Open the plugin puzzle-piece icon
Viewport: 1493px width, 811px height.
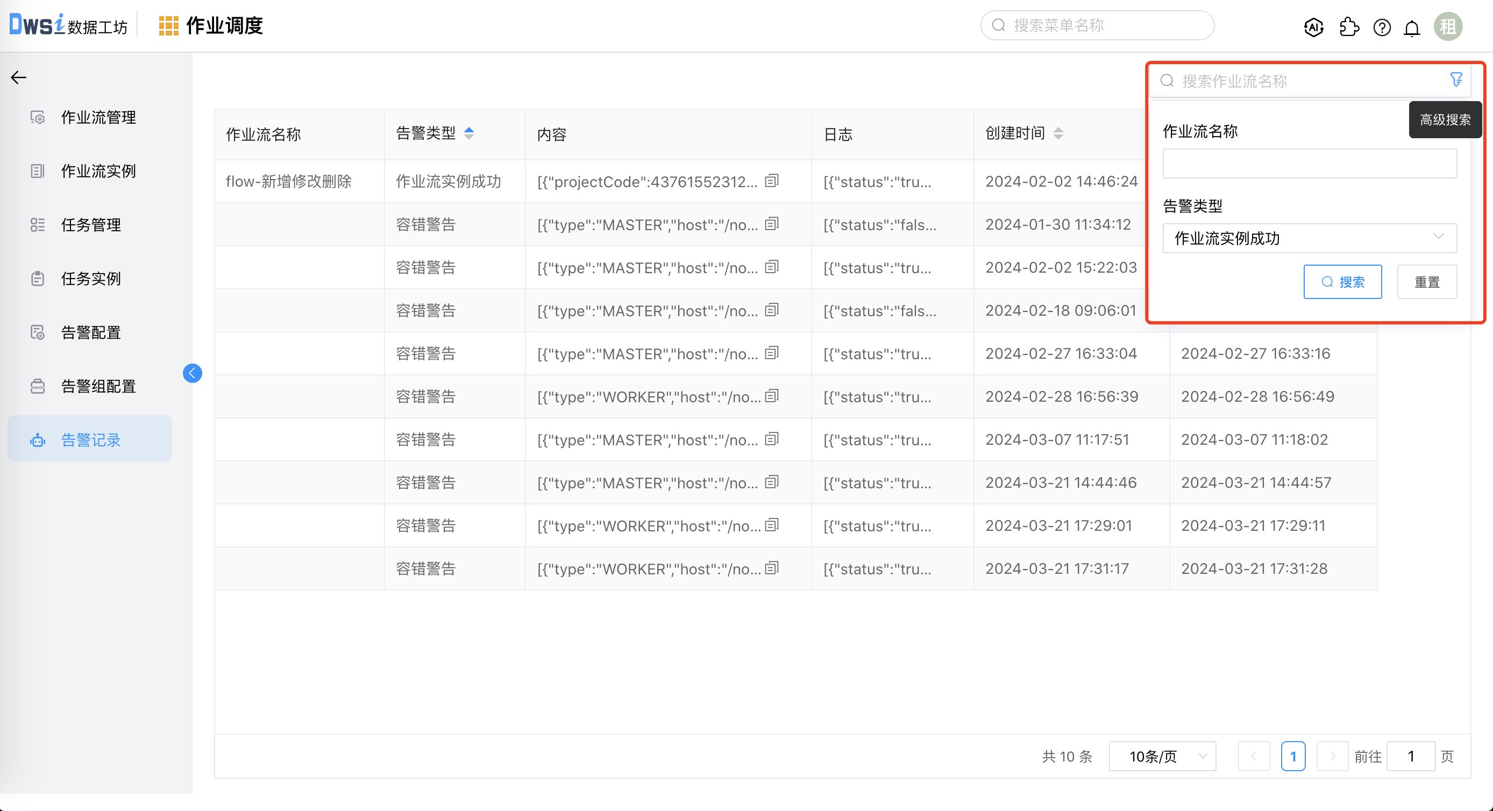click(x=1349, y=27)
